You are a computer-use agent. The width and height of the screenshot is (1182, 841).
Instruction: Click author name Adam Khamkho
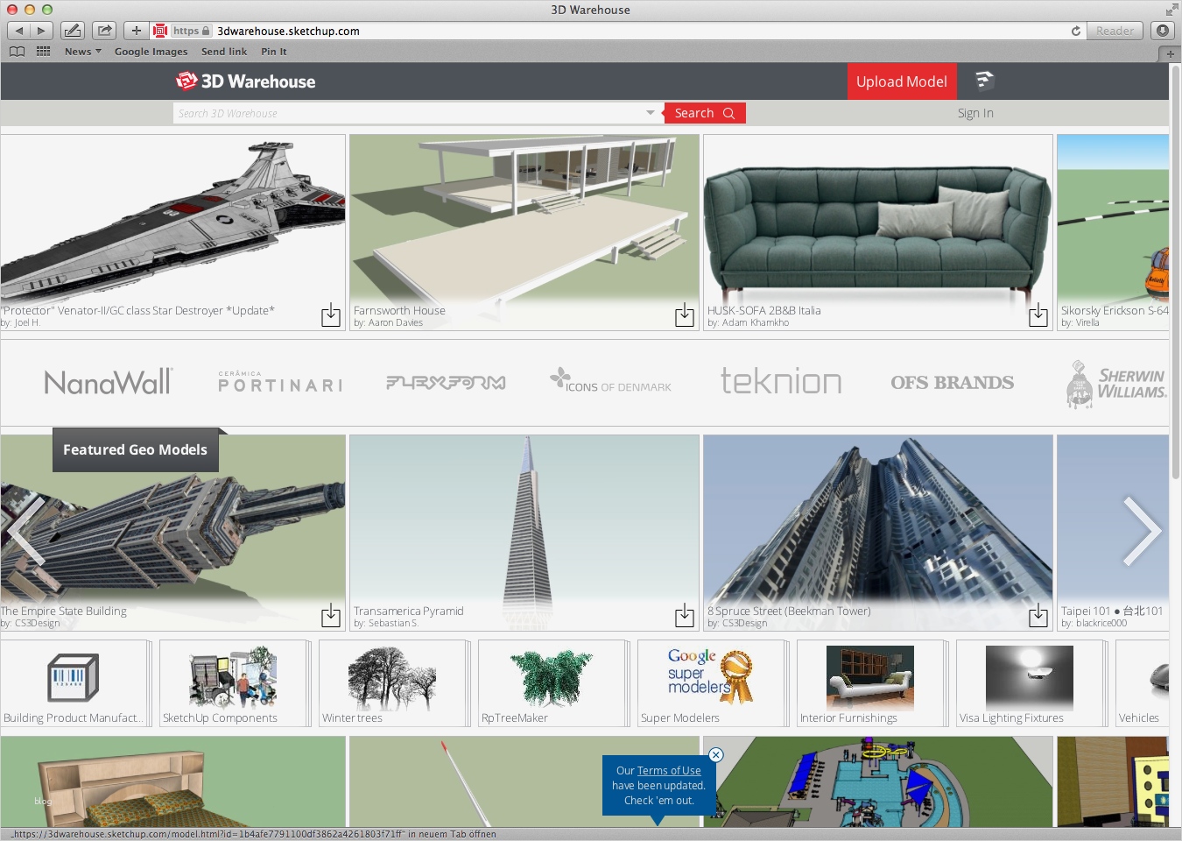click(756, 323)
